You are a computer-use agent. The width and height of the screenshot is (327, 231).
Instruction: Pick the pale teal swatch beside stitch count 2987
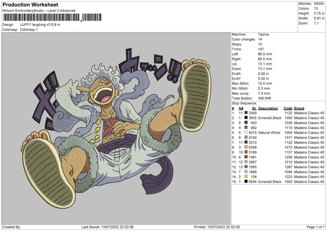[246, 162]
